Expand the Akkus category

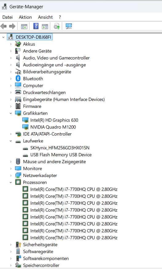11,44
